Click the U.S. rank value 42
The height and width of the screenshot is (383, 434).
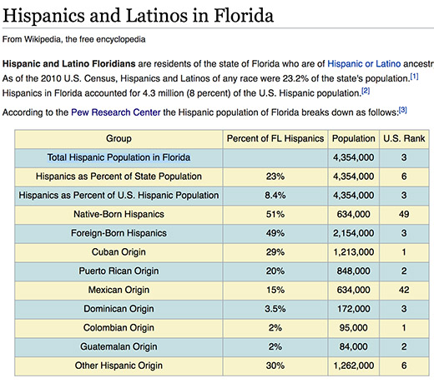click(x=404, y=290)
